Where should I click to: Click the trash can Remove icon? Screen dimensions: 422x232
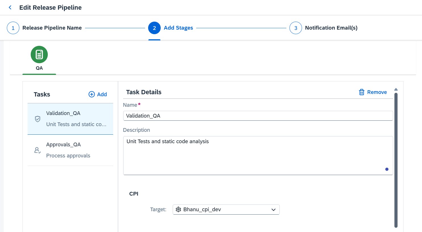pyautogui.click(x=362, y=92)
